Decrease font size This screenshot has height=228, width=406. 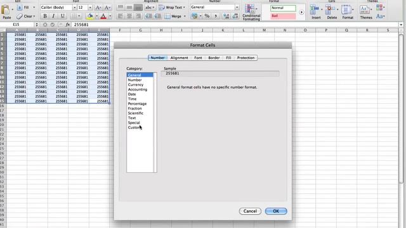[x=107, y=8]
